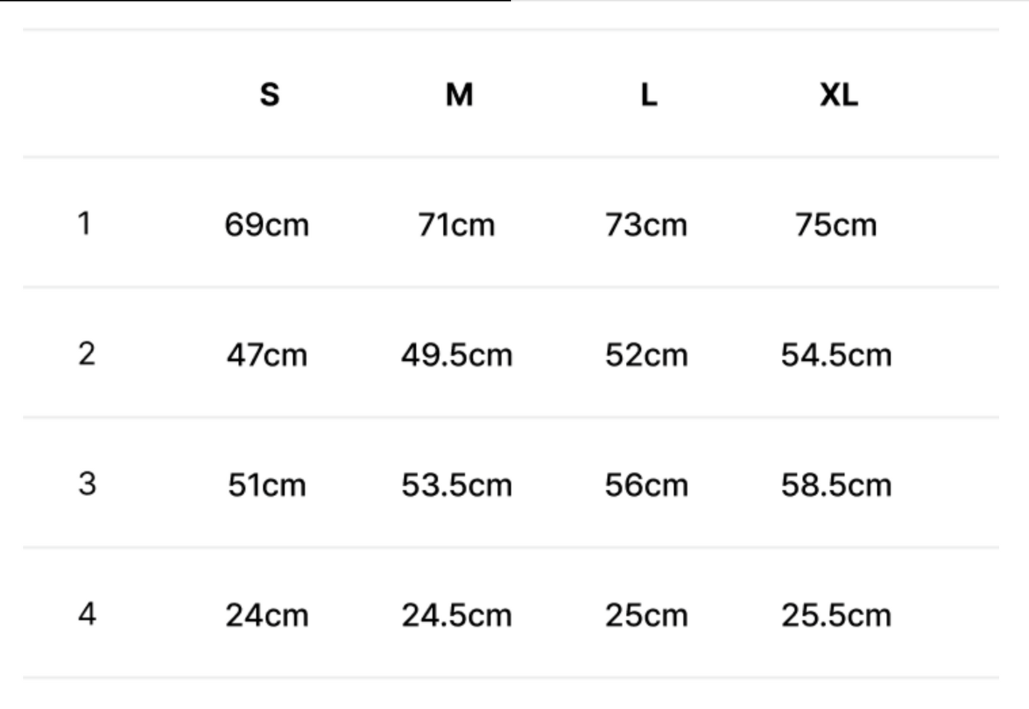Screen dimensions: 1029x709
Task: Click the 25.5cm cell
Action: [836, 616]
